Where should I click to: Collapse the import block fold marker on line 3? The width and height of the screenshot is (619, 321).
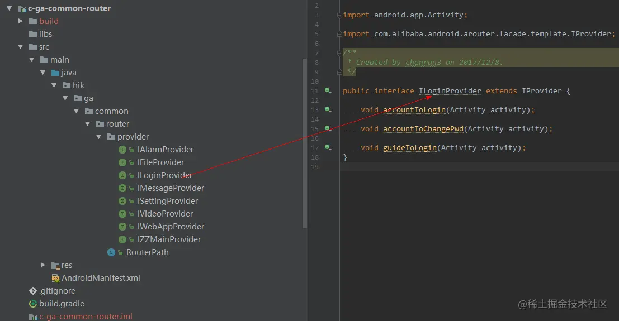pos(339,15)
